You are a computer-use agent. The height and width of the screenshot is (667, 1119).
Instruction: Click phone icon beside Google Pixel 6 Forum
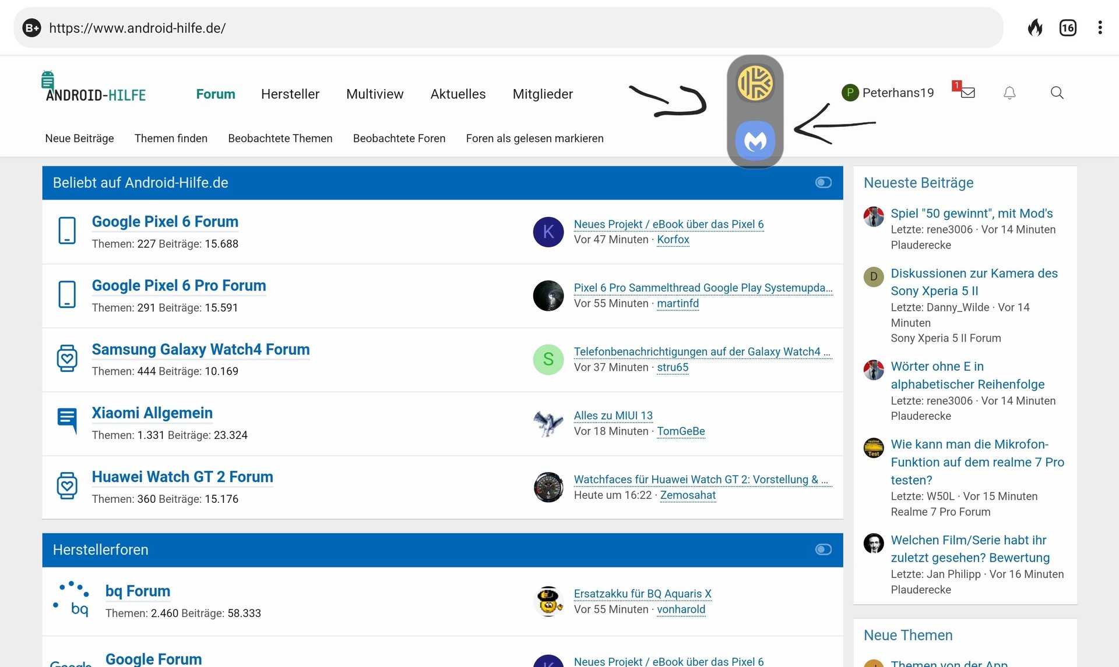point(67,230)
